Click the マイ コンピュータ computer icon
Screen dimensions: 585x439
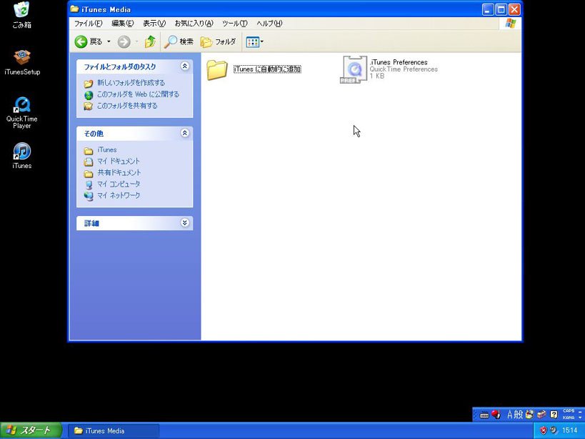(x=89, y=184)
